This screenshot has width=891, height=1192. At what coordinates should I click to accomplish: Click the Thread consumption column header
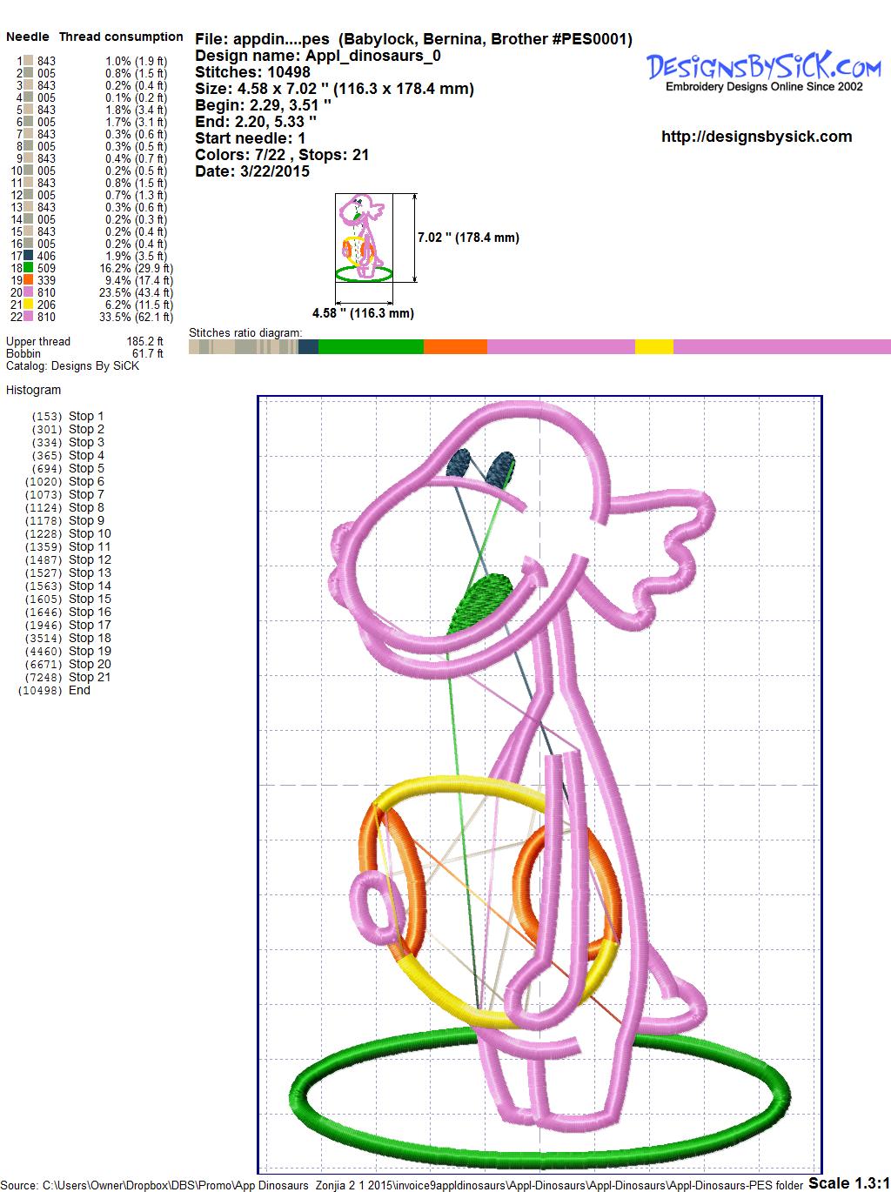pos(121,37)
